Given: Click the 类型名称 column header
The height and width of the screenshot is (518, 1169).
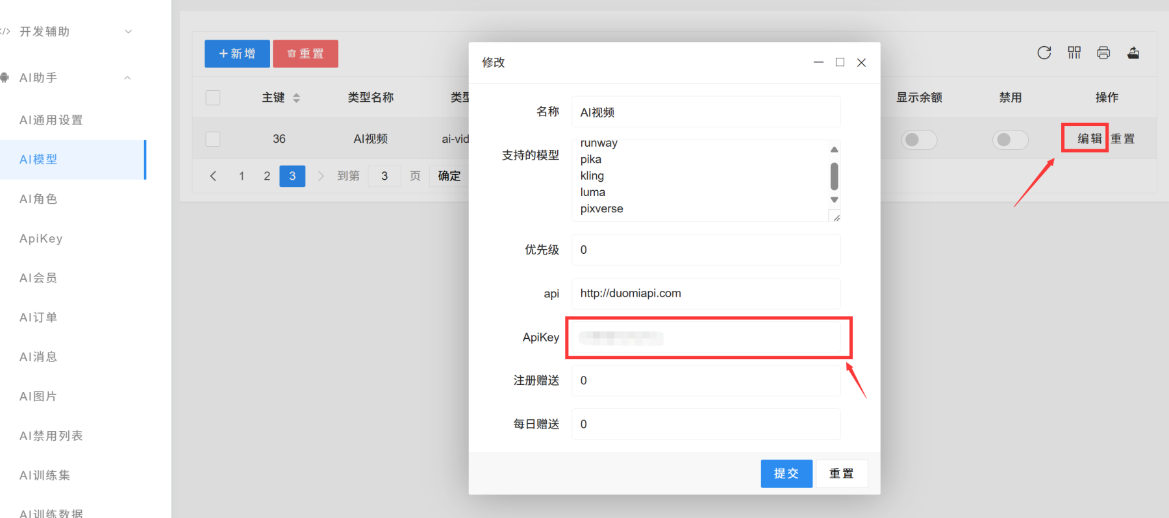Looking at the screenshot, I should [x=371, y=97].
